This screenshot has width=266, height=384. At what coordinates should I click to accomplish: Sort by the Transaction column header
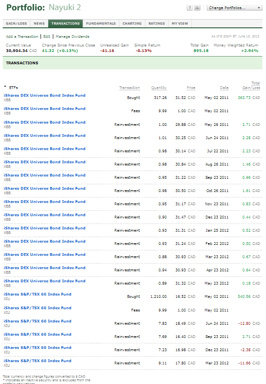coord(129,88)
